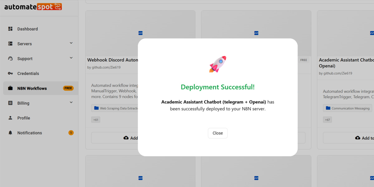Click the Profile person icon
This screenshot has height=187, width=374.
[x=10, y=118]
